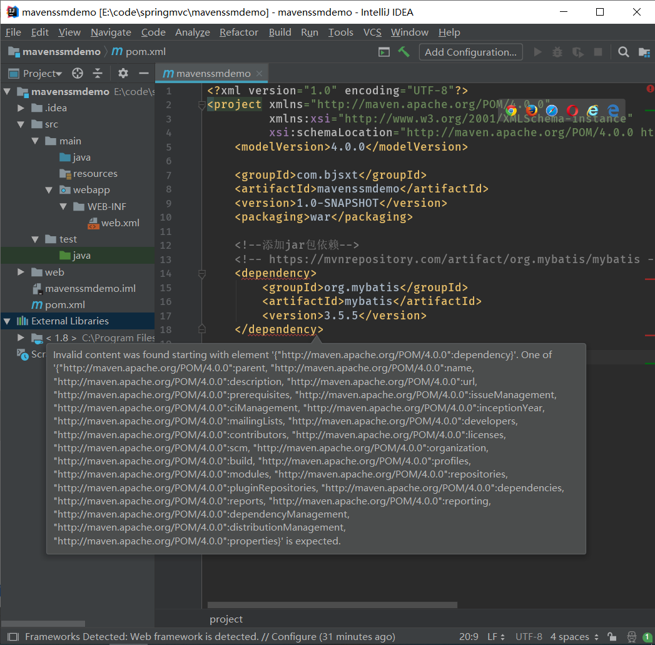Open the Build menu
Viewport: 655px width, 645px height.
[x=280, y=32]
